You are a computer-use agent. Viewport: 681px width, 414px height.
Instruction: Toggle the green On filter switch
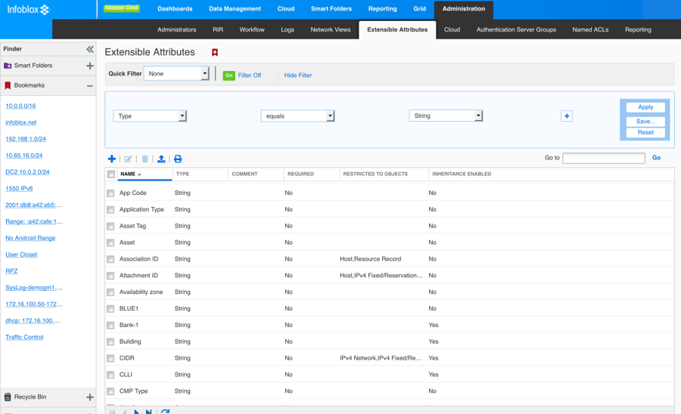(x=229, y=76)
